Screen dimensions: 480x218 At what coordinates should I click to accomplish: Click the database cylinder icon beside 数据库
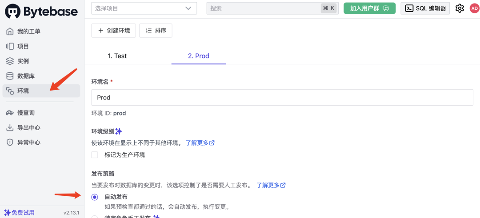point(10,76)
